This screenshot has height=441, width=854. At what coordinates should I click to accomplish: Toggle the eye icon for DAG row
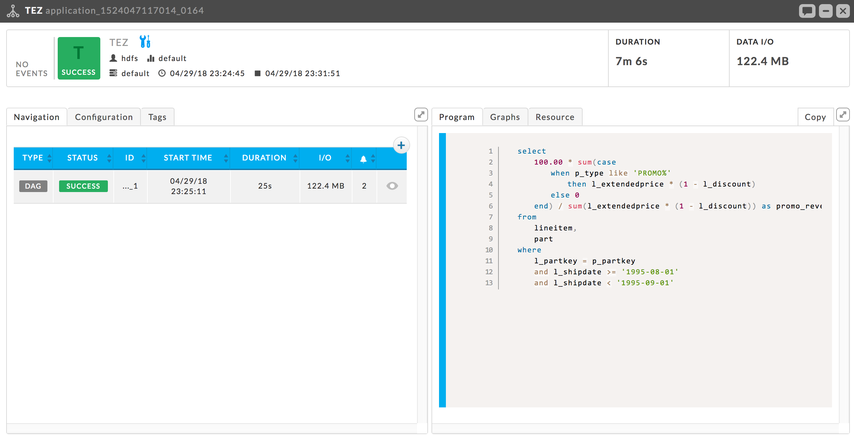[392, 186]
